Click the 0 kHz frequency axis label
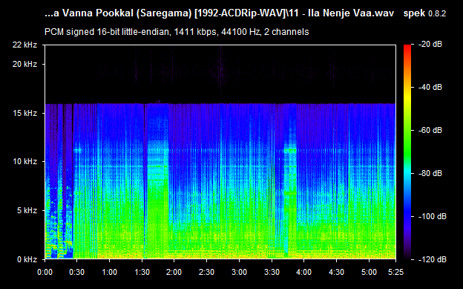This screenshot has width=463, height=289. click(x=27, y=259)
